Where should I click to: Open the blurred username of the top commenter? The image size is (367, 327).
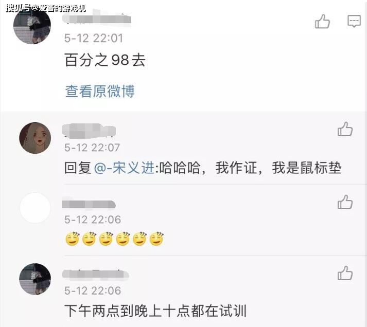click(x=97, y=18)
